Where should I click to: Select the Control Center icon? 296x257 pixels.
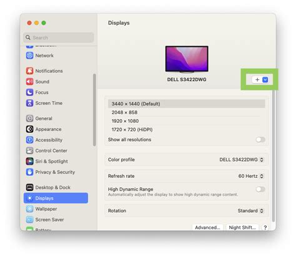click(x=29, y=150)
